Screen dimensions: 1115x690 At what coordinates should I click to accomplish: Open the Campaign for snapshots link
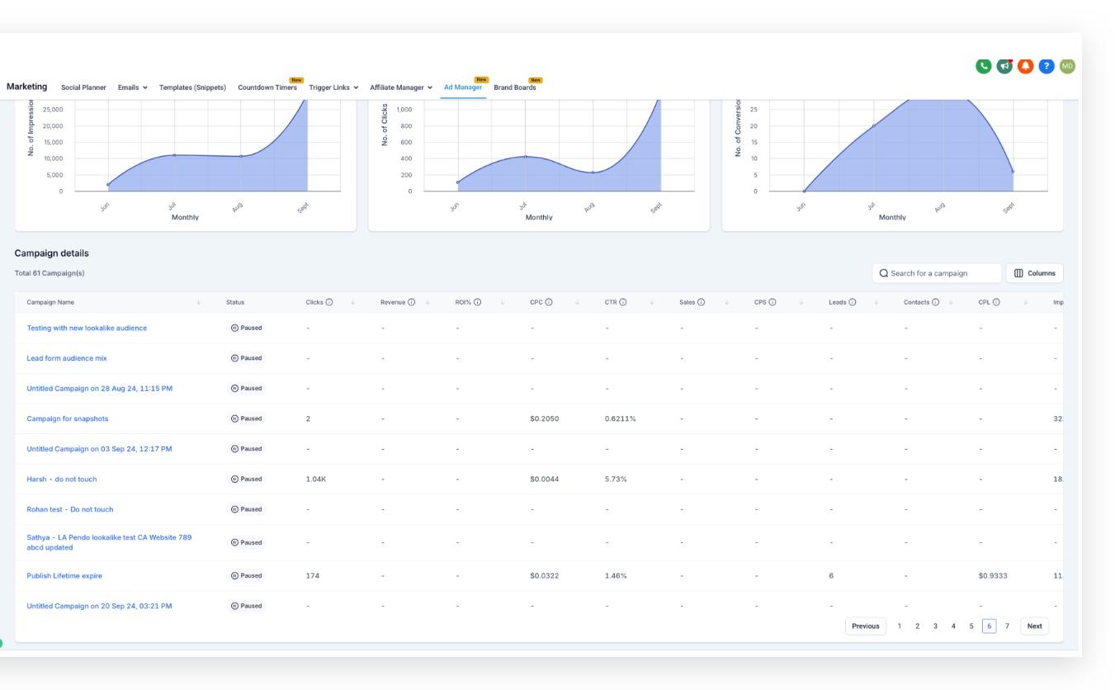pos(68,418)
